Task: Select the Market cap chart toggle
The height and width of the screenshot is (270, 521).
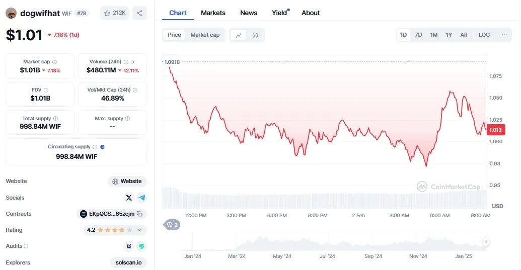Action: (x=205, y=35)
